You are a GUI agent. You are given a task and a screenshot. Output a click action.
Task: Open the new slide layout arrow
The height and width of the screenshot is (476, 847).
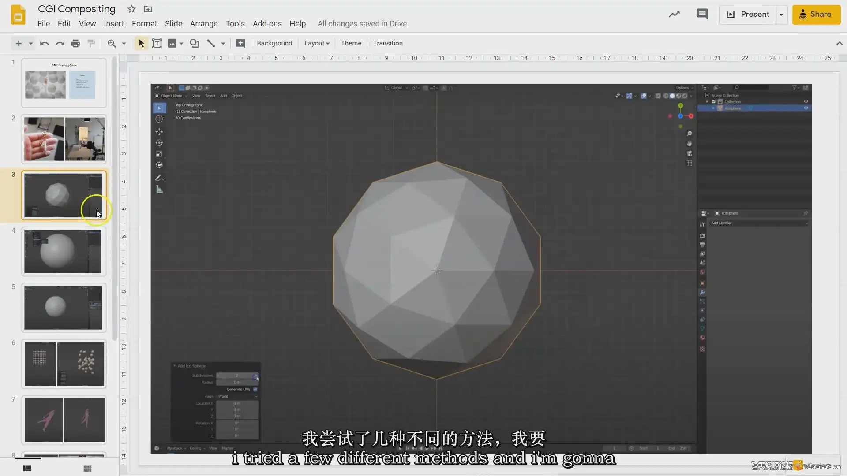click(x=30, y=43)
